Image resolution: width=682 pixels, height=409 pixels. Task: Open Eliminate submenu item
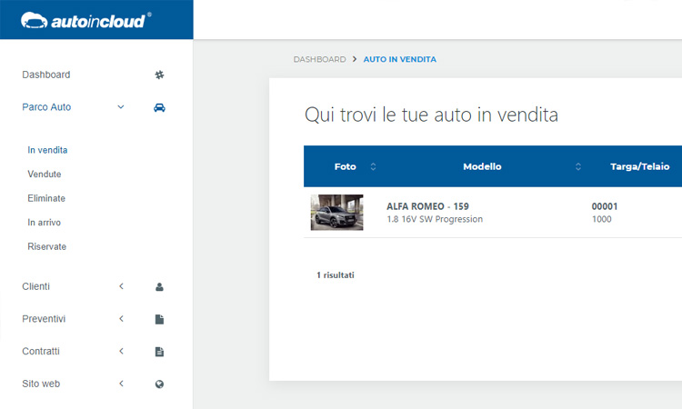pyautogui.click(x=46, y=198)
